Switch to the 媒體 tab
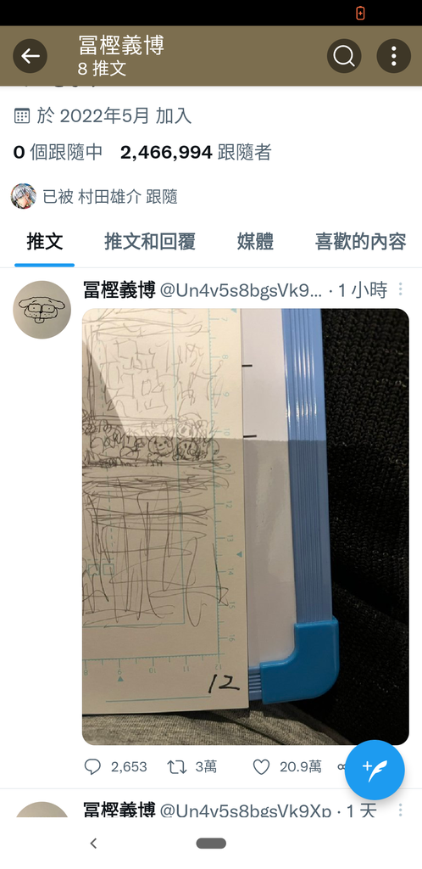 pos(256,242)
